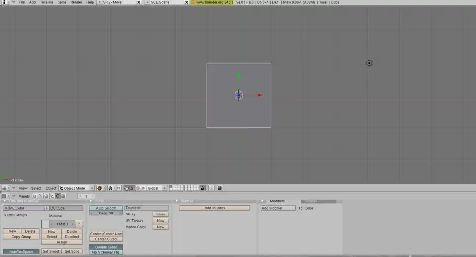Toggle move object centers only icon
476x257 pixels.
tap(119, 188)
